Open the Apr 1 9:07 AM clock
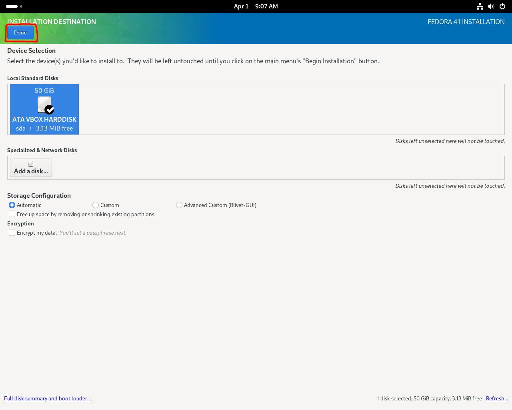Viewport: 512px width, 410px height. pyautogui.click(x=256, y=6)
